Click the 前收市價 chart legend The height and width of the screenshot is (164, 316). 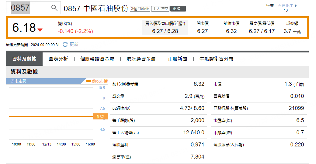tap(97, 81)
